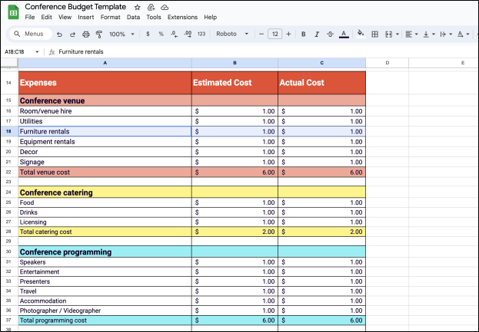Star the Conference Budget Template document
479x332 pixels.
[138, 7]
